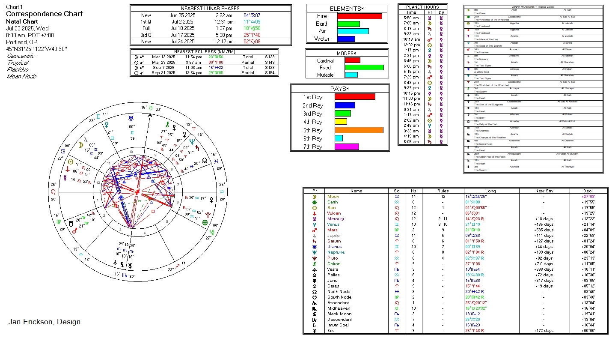The height and width of the screenshot is (338, 615).
Task: Click the Uranus glyph atop the chart wheel
Action: coord(131,118)
